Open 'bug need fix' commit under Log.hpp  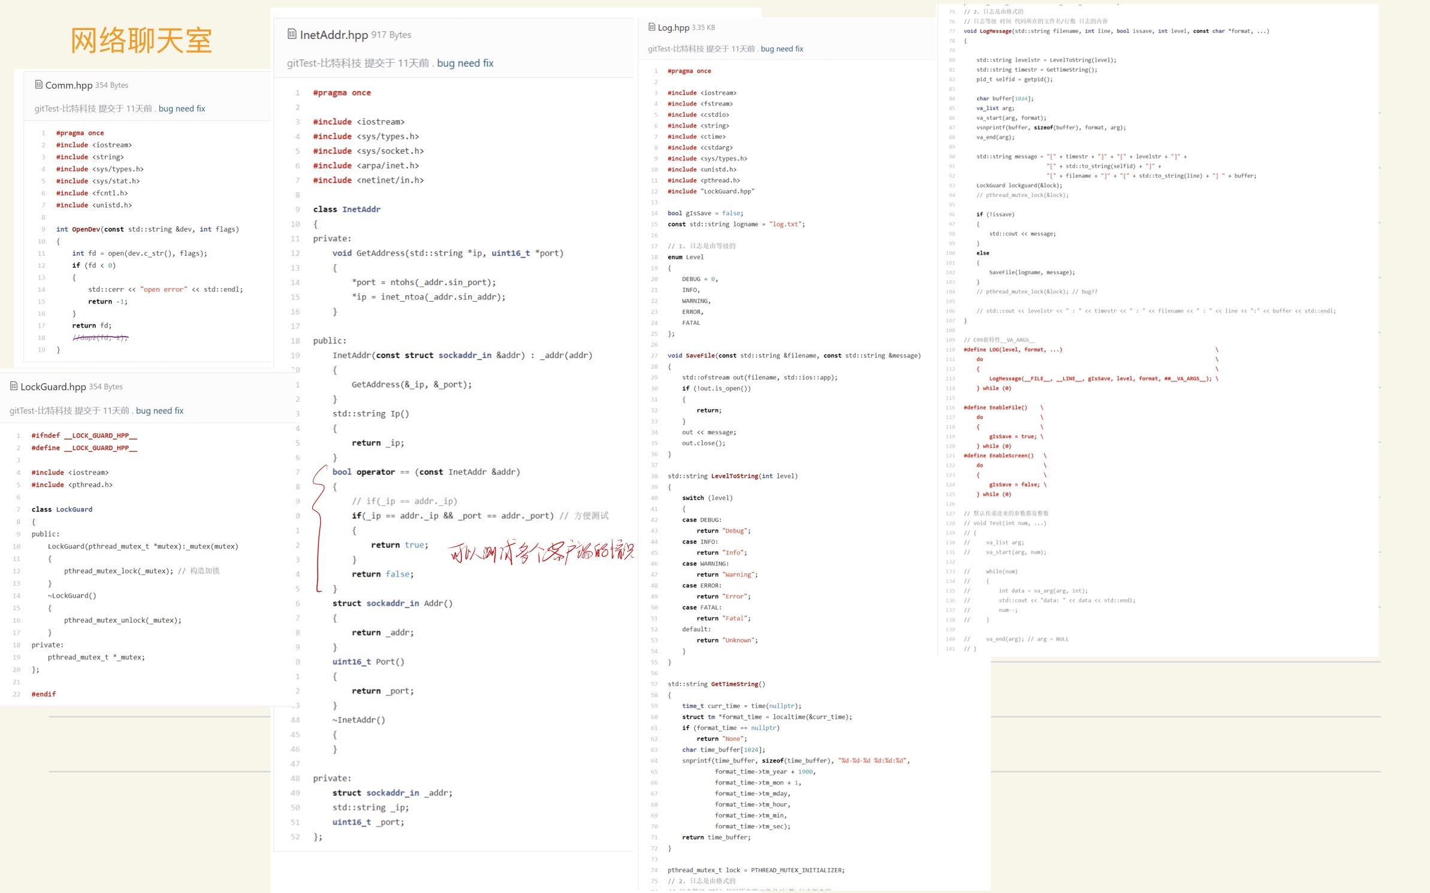coord(782,49)
